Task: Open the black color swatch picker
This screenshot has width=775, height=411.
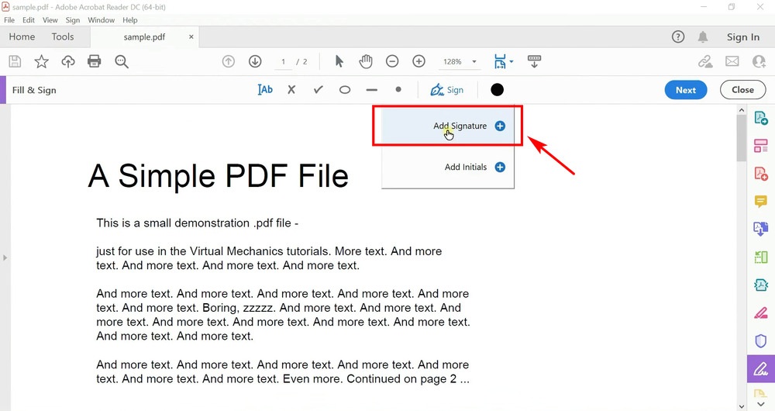Action: (497, 90)
